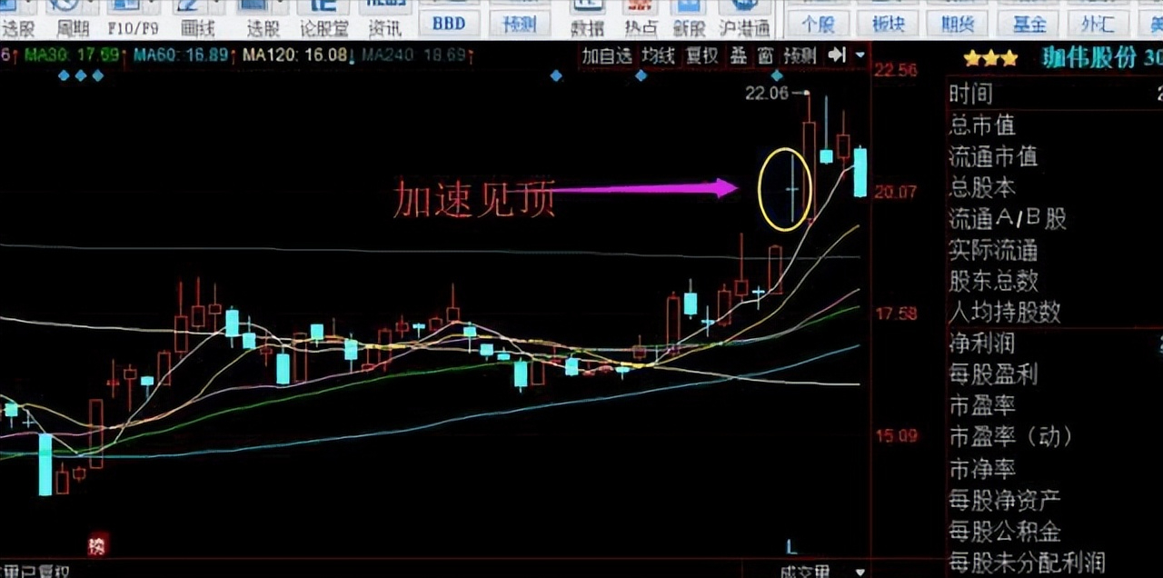1163x578 pixels.
Task: Click the 15.09 price axis value
Action: pos(897,436)
